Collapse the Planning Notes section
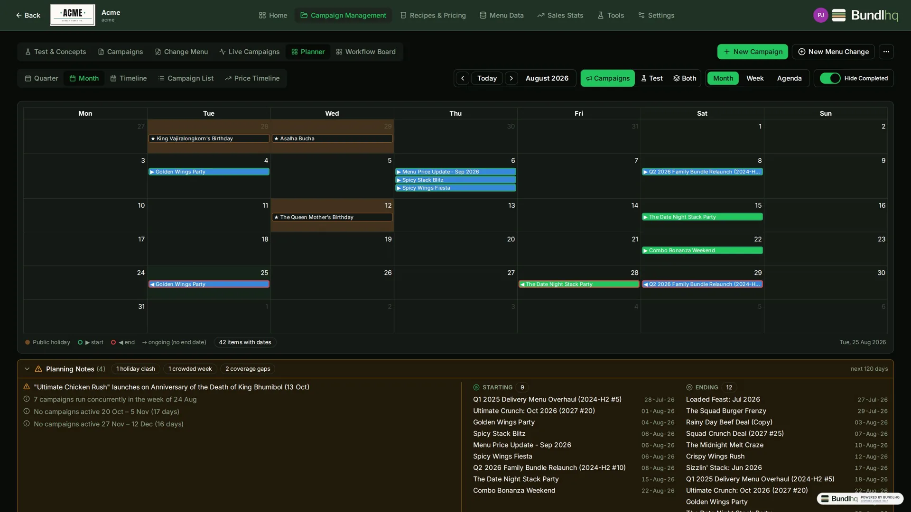The width and height of the screenshot is (911, 512). 27,369
